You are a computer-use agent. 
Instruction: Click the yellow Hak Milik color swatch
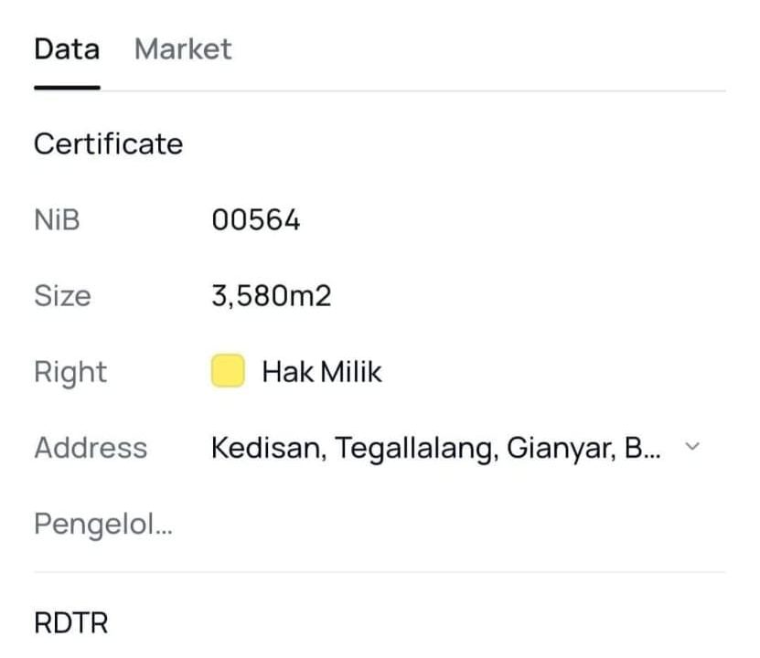(x=228, y=372)
